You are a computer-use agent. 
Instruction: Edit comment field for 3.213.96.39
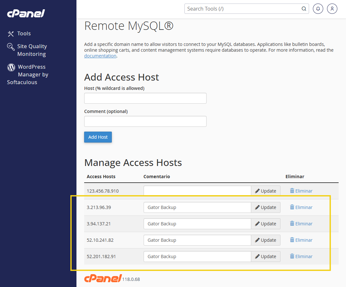tap(197, 207)
